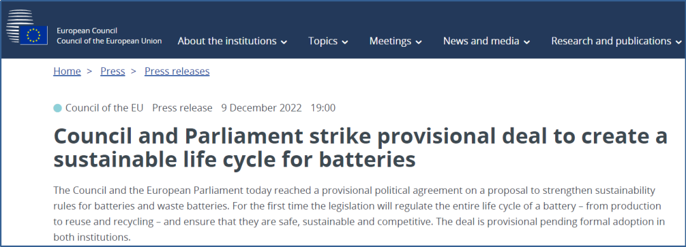
Task: Go to the Home breadcrumb link
Action: (67, 71)
